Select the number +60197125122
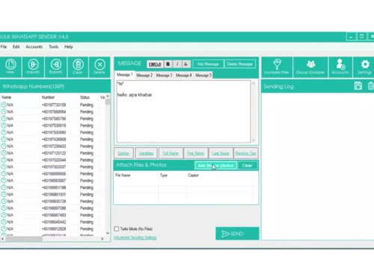 click(54, 153)
